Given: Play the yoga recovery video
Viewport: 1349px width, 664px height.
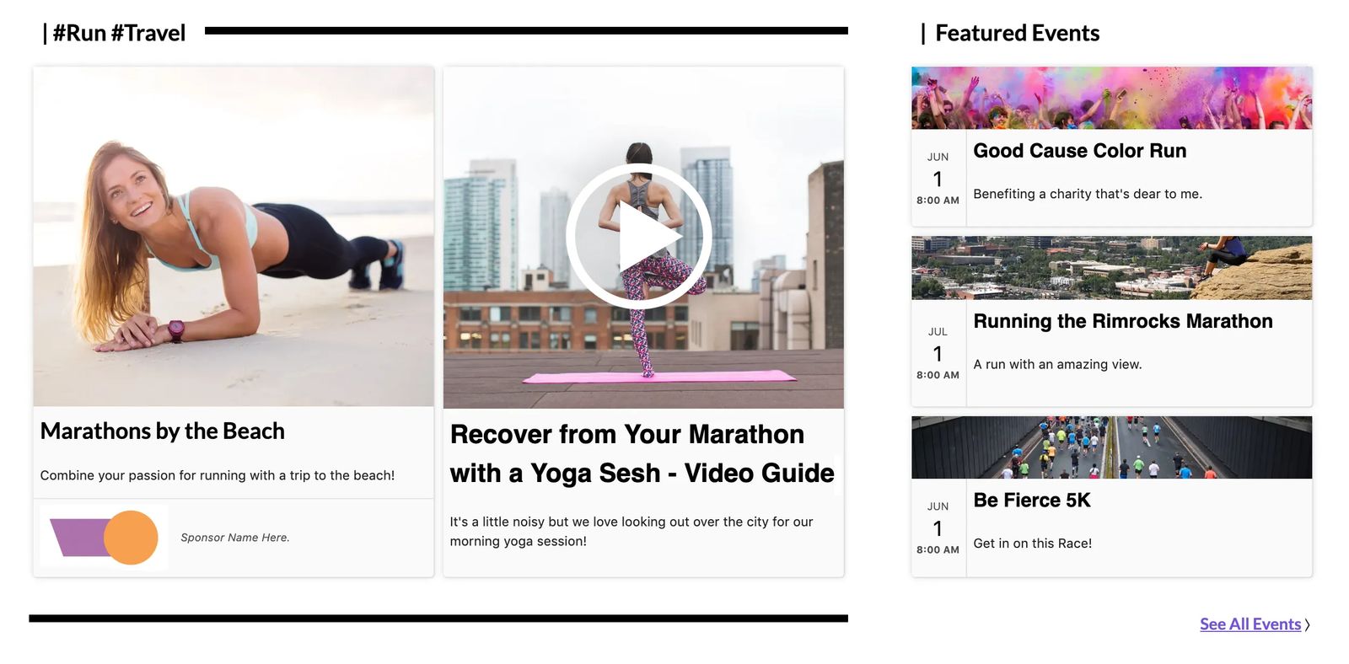Looking at the screenshot, I should coord(638,237).
